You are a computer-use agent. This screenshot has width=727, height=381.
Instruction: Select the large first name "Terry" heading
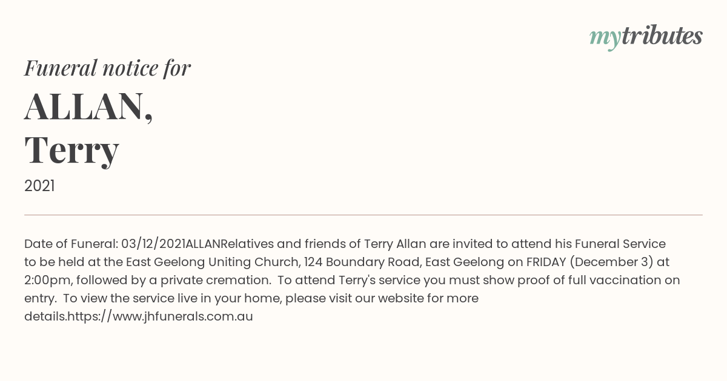click(x=71, y=151)
